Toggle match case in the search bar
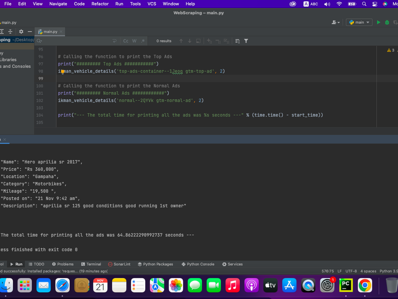Viewport: 398px width, 299px height. pyautogui.click(x=126, y=41)
